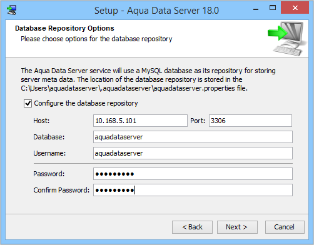
Task: Maximize the setup window
Action: coord(273,8)
